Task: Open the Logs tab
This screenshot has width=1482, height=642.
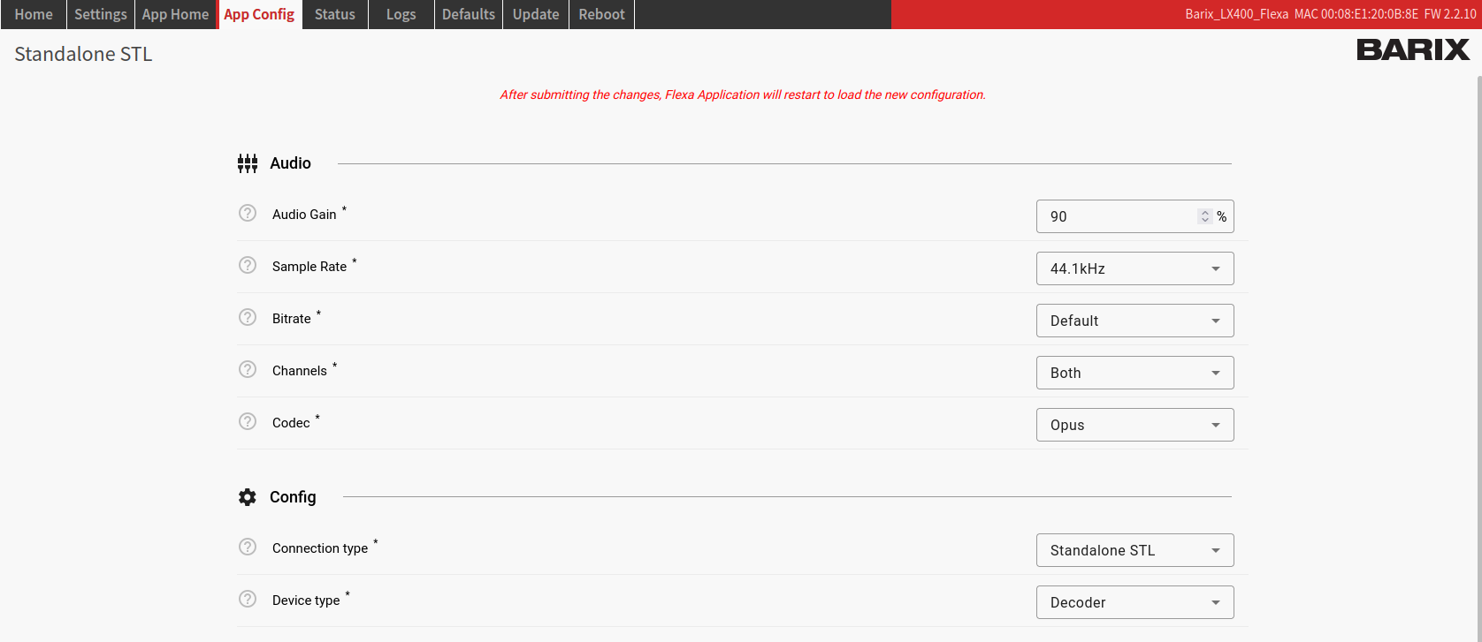Action: (401, 14)
